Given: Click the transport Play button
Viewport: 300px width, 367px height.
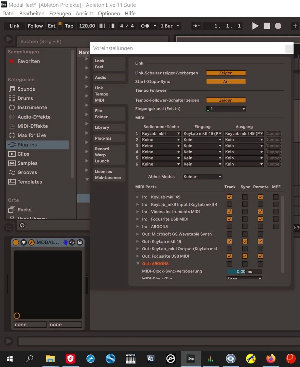Looking at the screenshot, I should pos(255,26).
